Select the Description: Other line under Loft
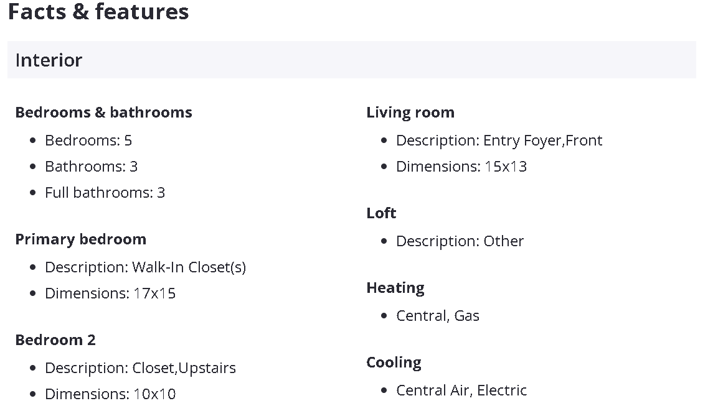The height and width of the screenshot is (411, 718). click(x=460, y=241)
